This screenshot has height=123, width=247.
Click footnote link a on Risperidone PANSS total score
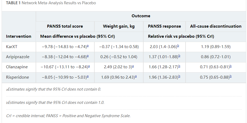coord(87,77)
